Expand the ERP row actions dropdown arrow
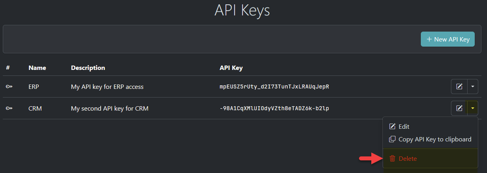The height and width of the screenshot is (173, 487). coord(473,86)
